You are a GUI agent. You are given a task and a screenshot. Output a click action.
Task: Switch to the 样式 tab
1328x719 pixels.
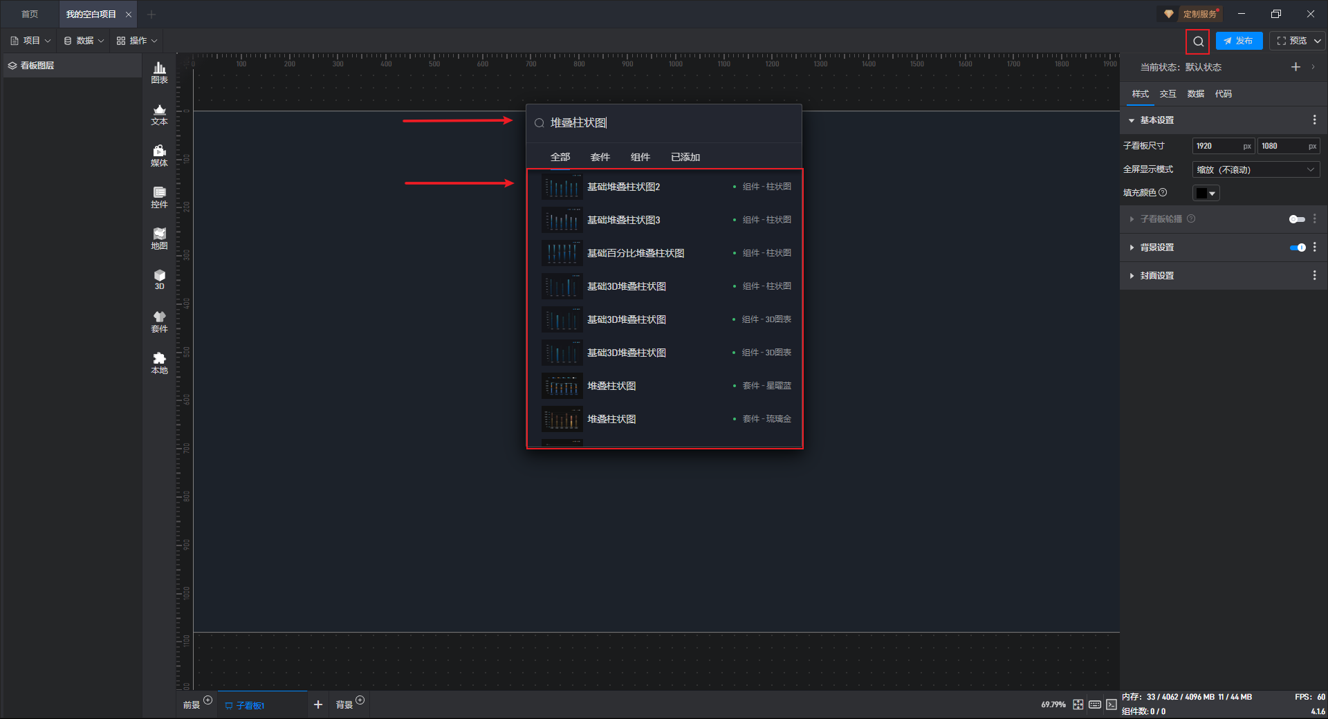coord(1140,94)
